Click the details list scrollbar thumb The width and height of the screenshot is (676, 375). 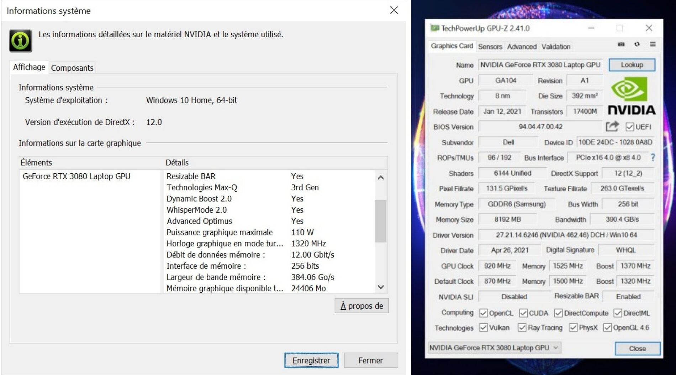[380, 221]
